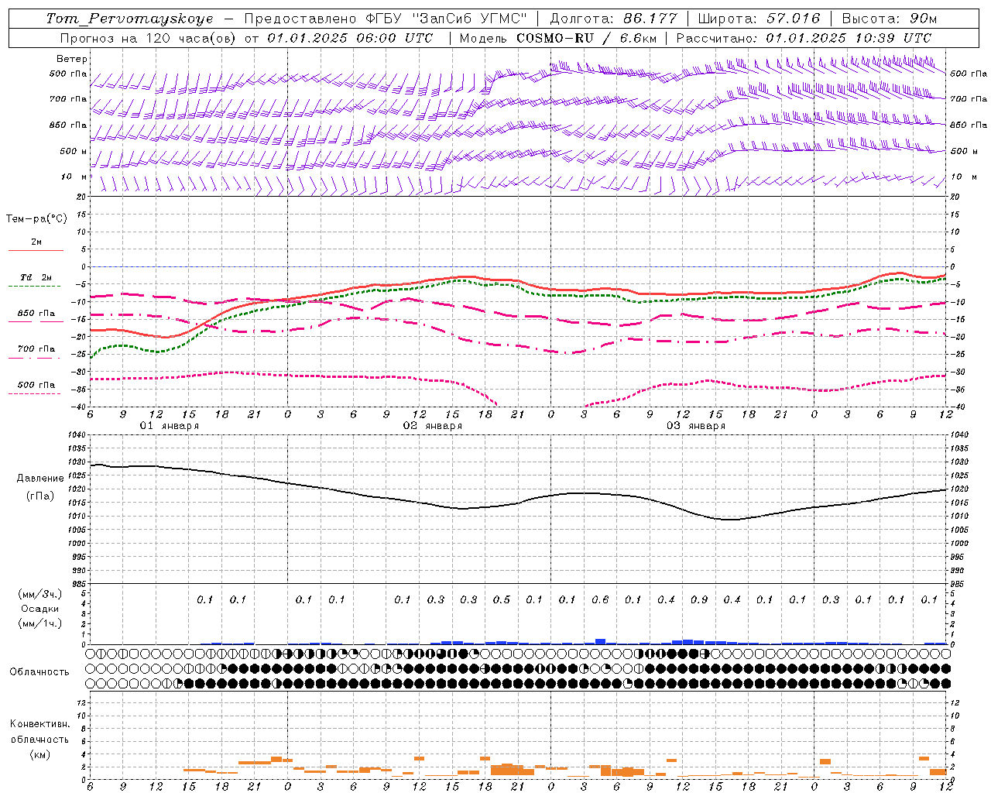Click the 700 гПа temperature legend entry

(36, 349)
